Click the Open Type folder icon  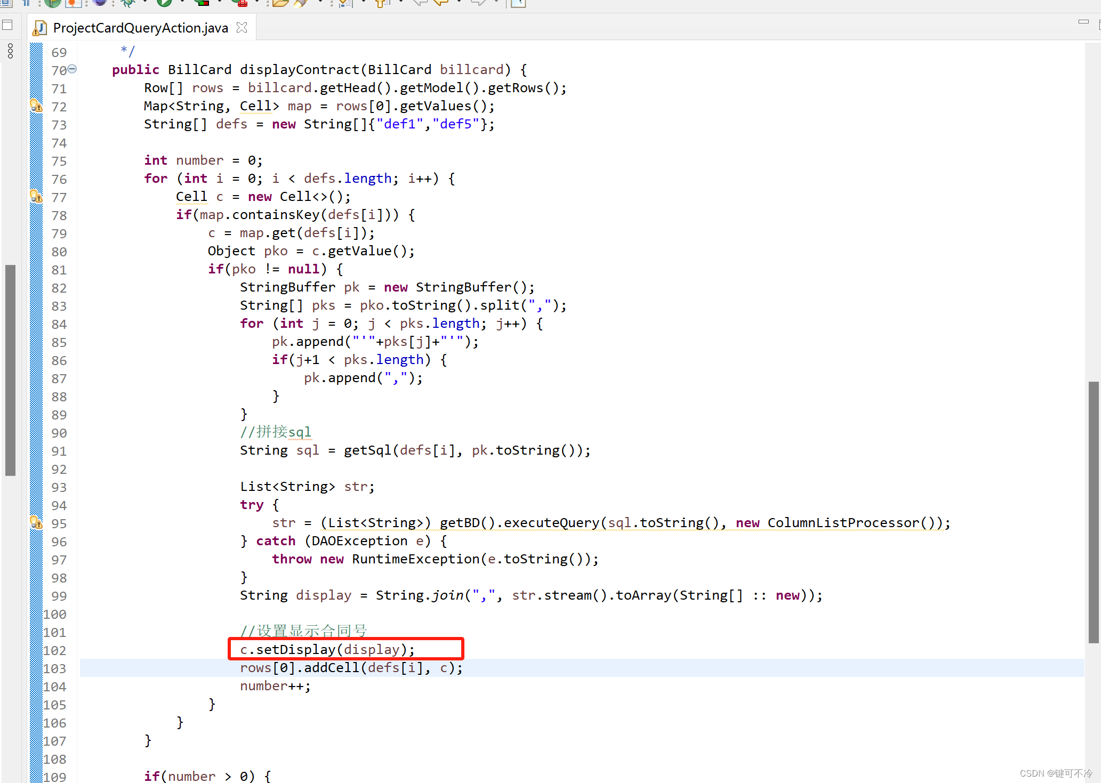coord(280,2)
